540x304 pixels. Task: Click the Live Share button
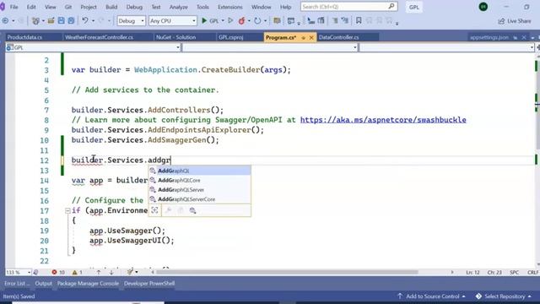[515, 21]
